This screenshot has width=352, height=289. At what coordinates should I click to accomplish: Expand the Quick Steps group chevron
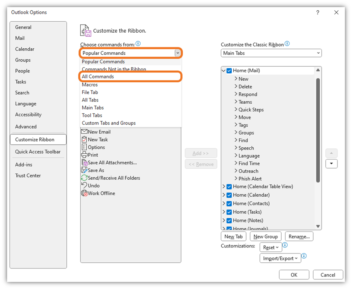click(x=236, y=109)
